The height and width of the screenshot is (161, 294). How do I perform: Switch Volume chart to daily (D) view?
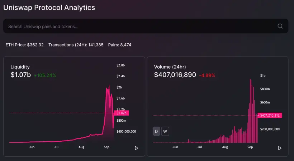[x=156, y=131]
